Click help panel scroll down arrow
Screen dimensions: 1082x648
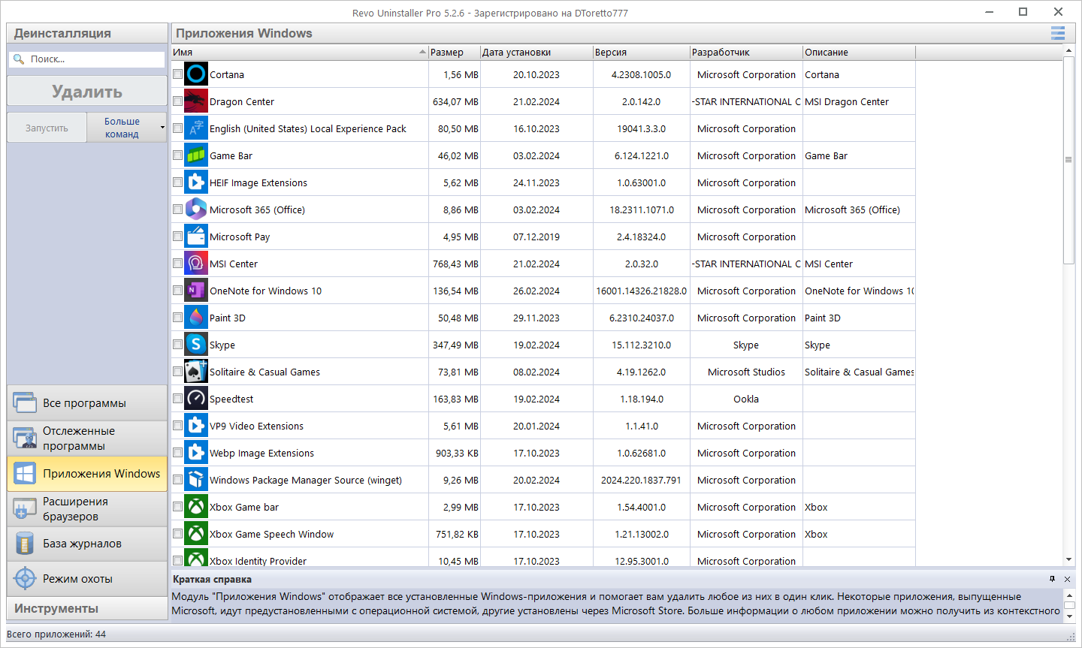click(x=1069, y=617)
